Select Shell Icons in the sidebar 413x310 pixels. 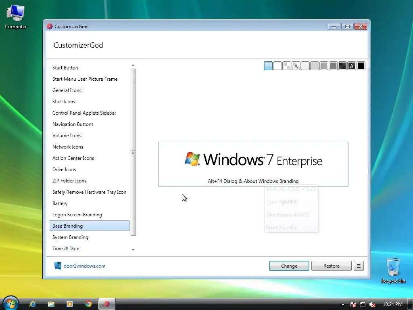tap(89, 102)
